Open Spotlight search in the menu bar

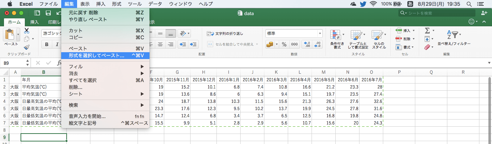click(468, 4)
